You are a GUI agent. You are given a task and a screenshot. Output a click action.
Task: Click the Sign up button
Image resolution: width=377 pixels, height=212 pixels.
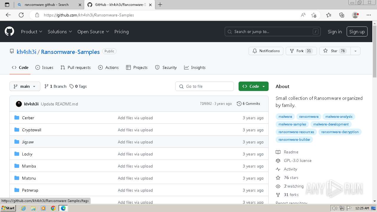tap(357, 32)
